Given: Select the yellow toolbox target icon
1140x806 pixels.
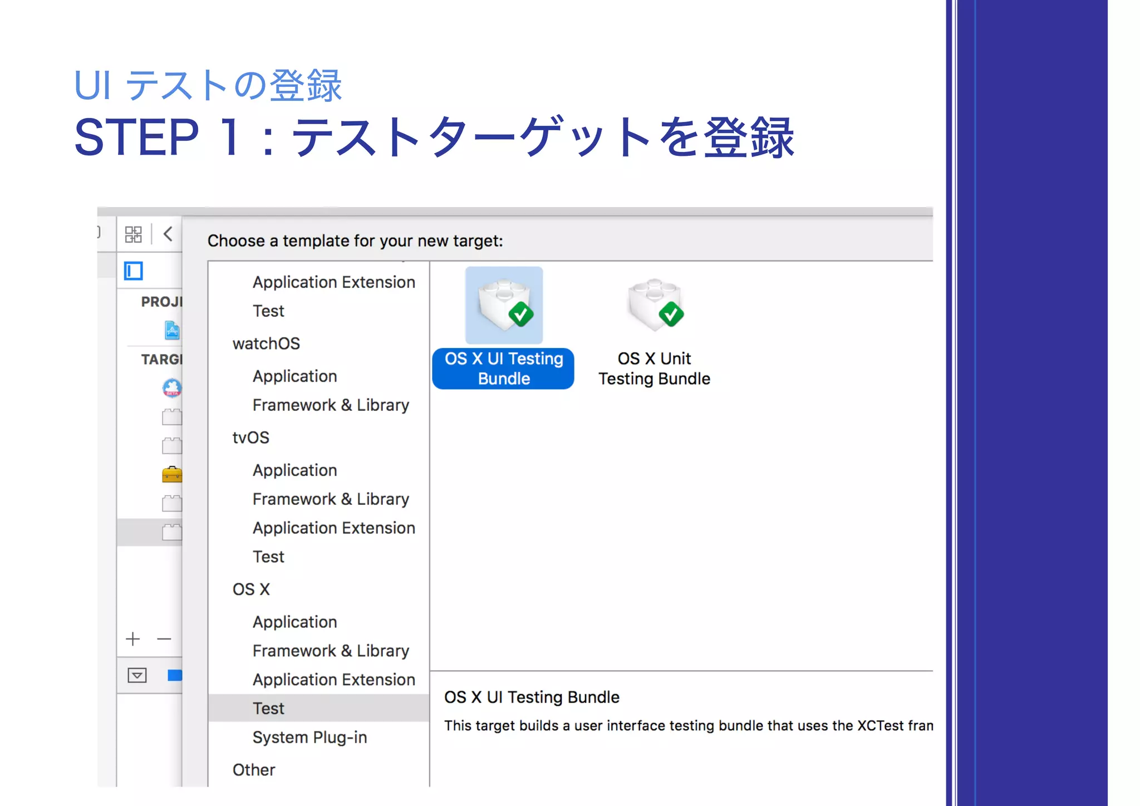Looking at the screenshot, I should (x=172, y=474).
